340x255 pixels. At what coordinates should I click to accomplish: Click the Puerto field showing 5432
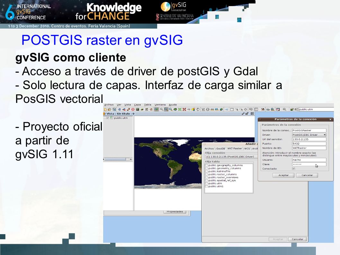click(x=309, y=144)
